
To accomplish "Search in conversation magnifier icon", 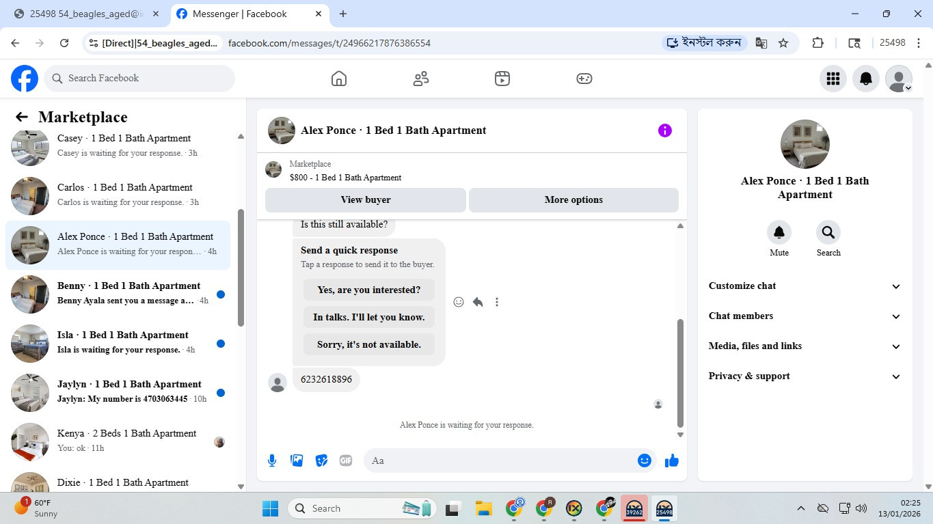I will (828, 232).
